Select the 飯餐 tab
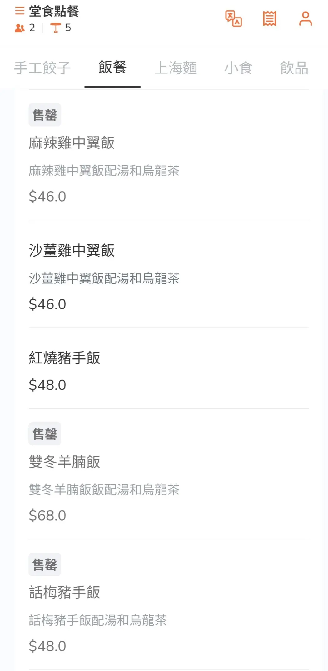Image resolution: width=328 pixels, height=671 pixels. [x=112, y=67]
